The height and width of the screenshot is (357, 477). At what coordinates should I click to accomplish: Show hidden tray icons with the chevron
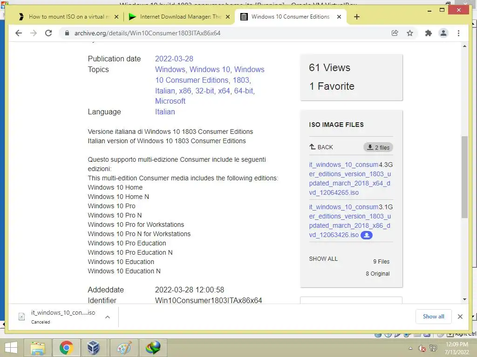pos(410,348)
